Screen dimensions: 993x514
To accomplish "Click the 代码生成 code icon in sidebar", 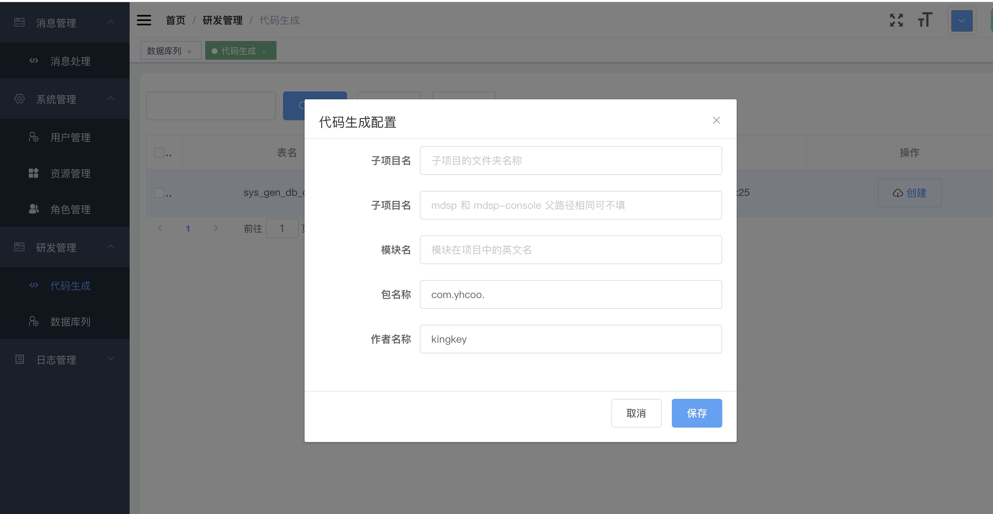I will click(33, 285).
